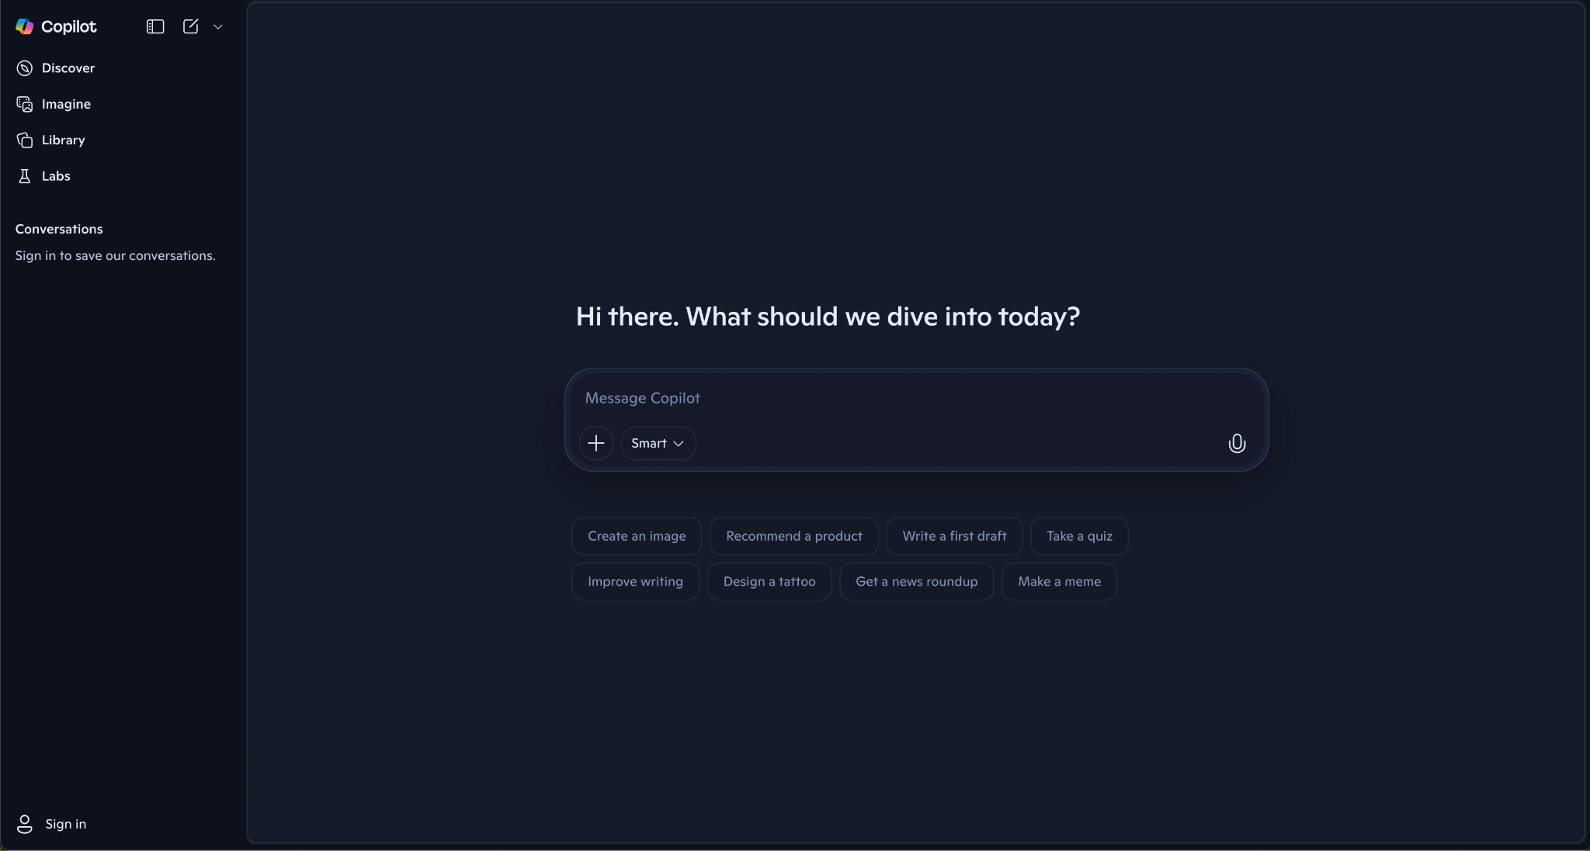Open the Conversations section

coord(59,229)
